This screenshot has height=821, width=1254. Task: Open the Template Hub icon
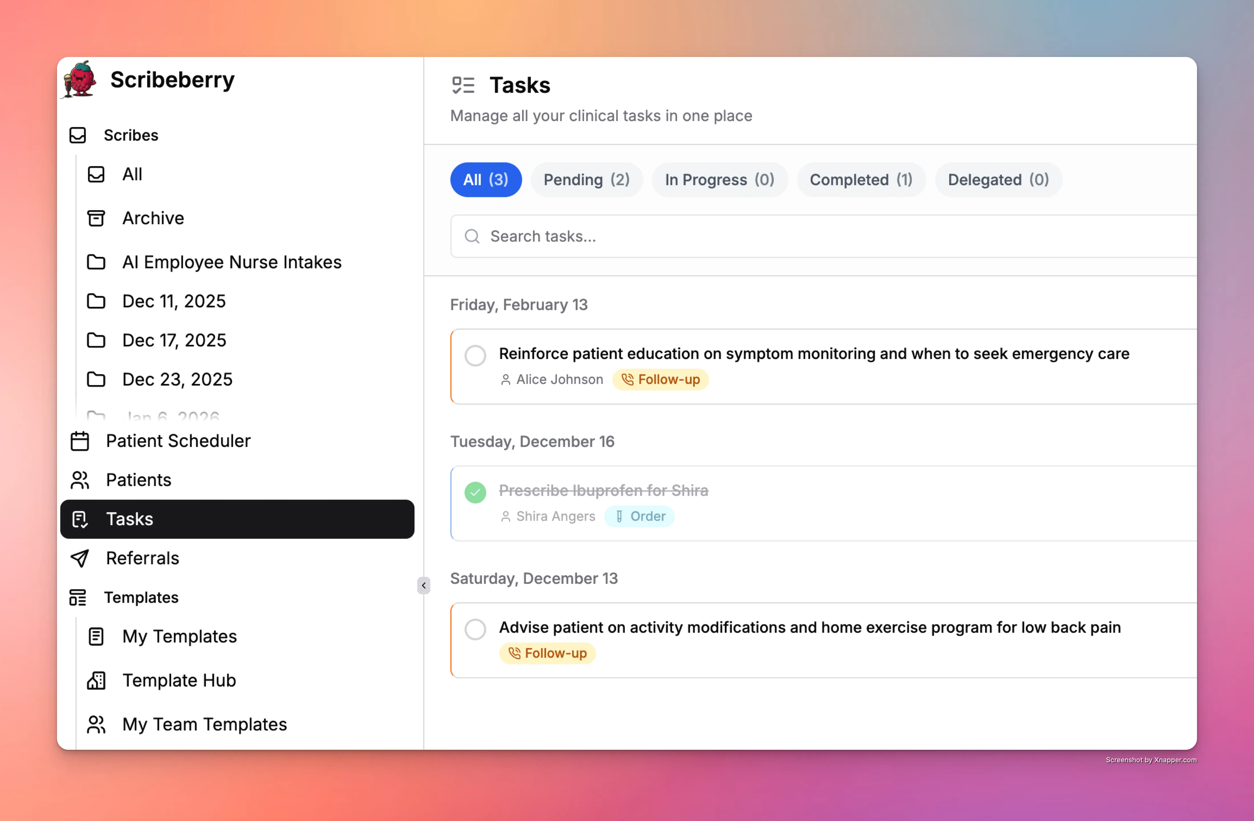96,680
